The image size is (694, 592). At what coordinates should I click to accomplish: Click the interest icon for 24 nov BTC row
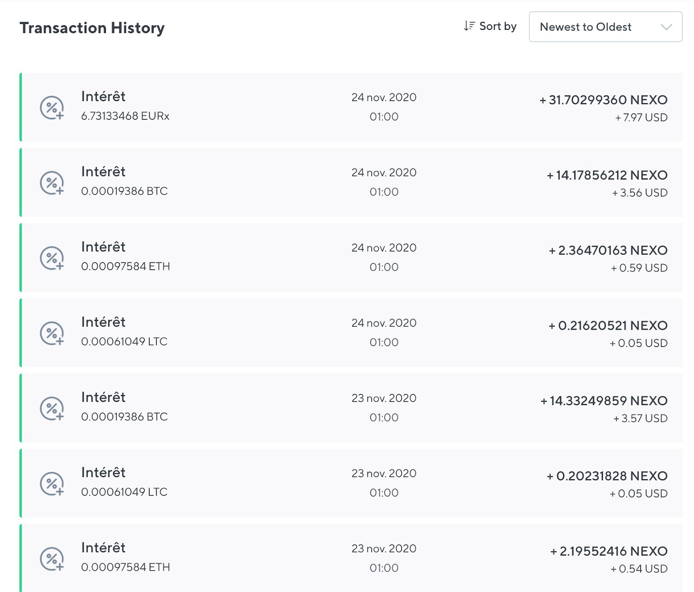pos(52,183)
